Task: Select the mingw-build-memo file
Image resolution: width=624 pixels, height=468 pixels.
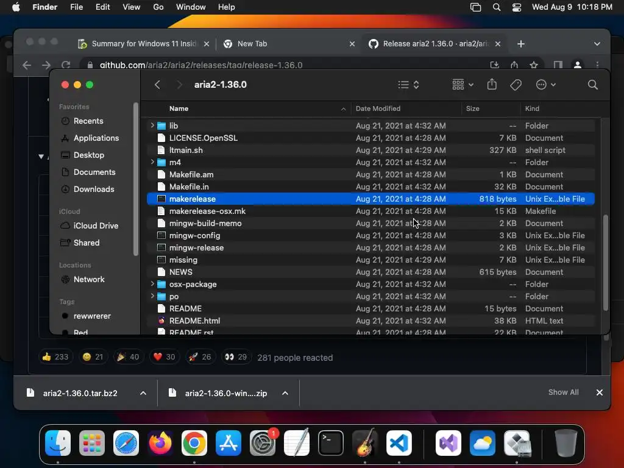Action: tap(370, 223)
